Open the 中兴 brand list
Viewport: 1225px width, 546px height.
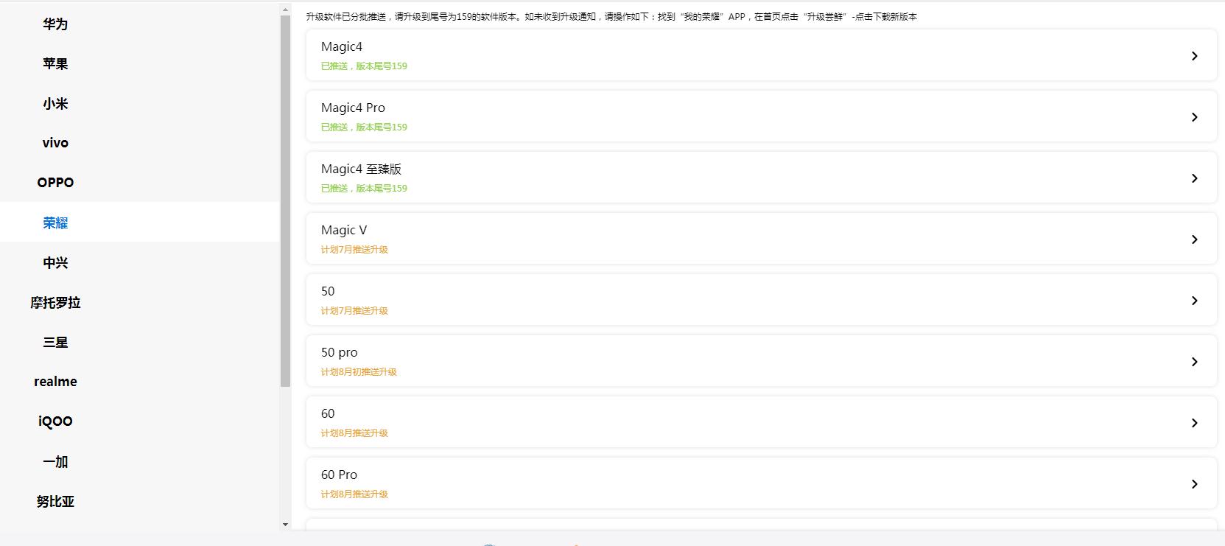pos(55,262)
